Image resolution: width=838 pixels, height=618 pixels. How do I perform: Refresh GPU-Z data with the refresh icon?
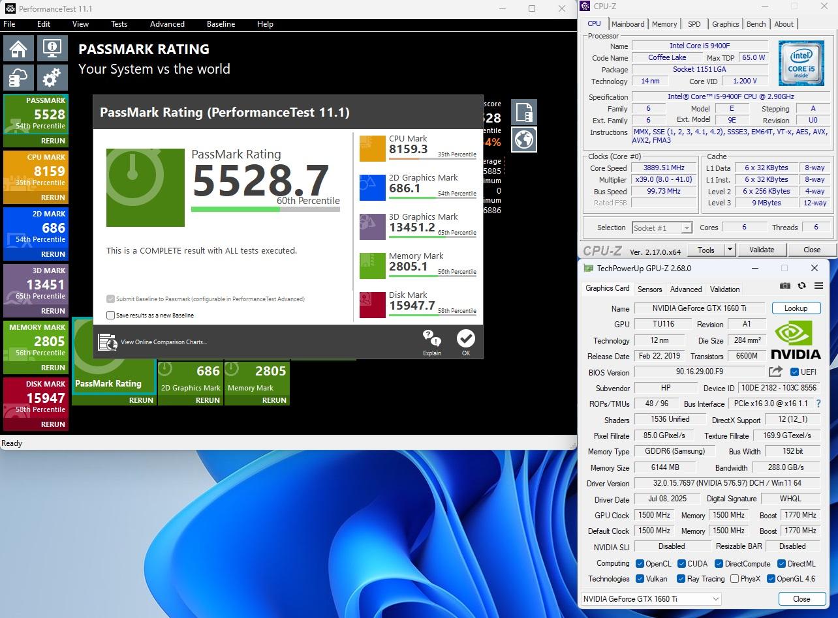pyautogui.click(x=801, y=286)
